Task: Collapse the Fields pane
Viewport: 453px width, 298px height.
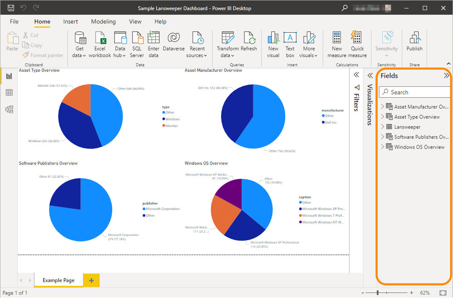Action: (x=446, y=76)
